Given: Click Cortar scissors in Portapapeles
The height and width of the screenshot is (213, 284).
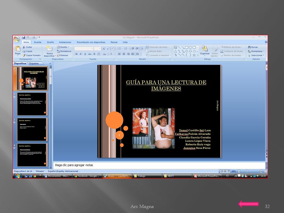Looking at the screenshot, I should tap(27, 47).
